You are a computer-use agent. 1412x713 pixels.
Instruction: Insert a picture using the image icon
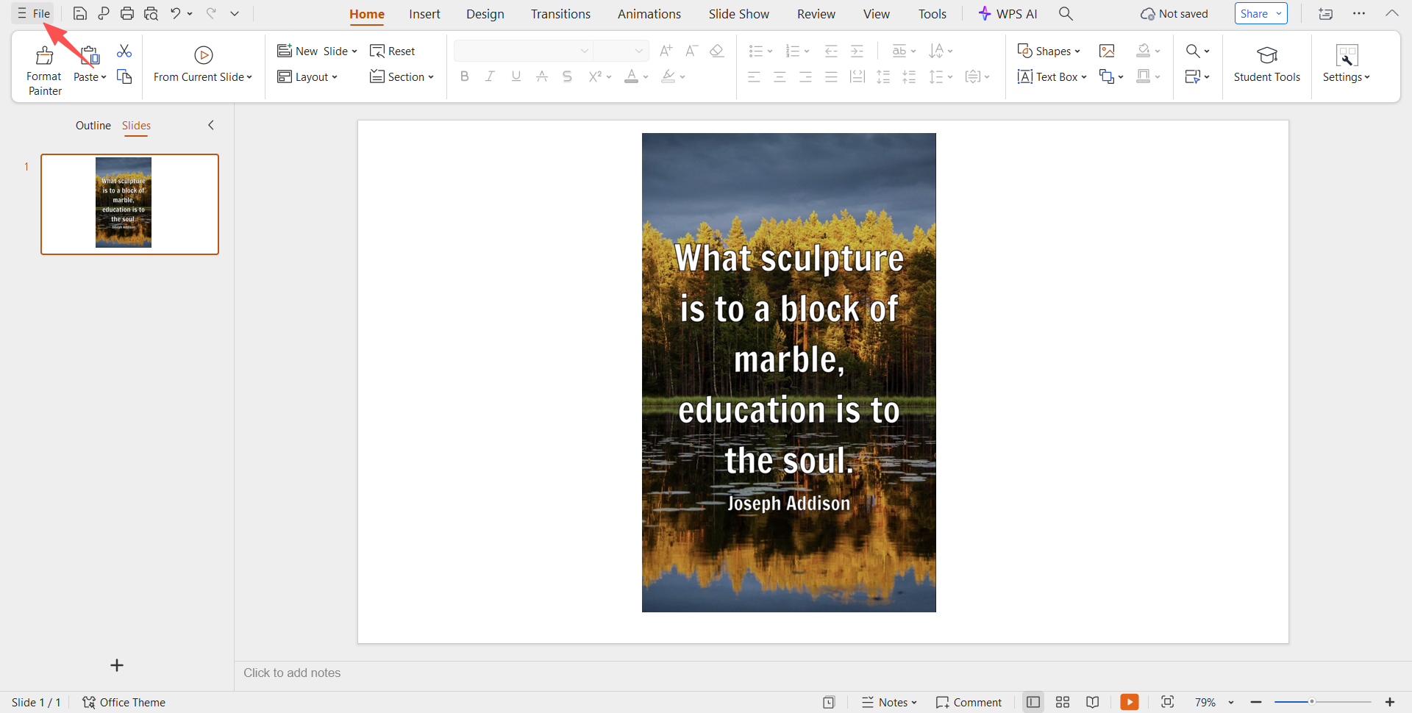click(1107, 51)
